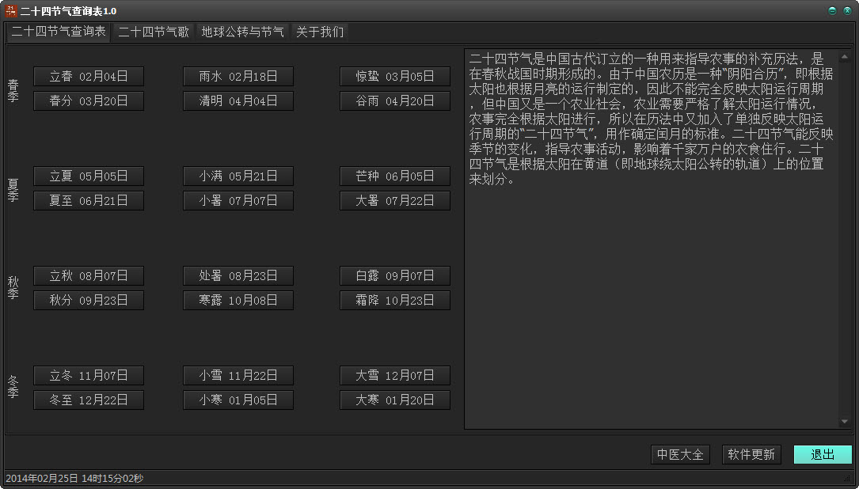
Task: Select 大寒 01月20日 button
Action: pyautogui.click(x=395, y=400)
